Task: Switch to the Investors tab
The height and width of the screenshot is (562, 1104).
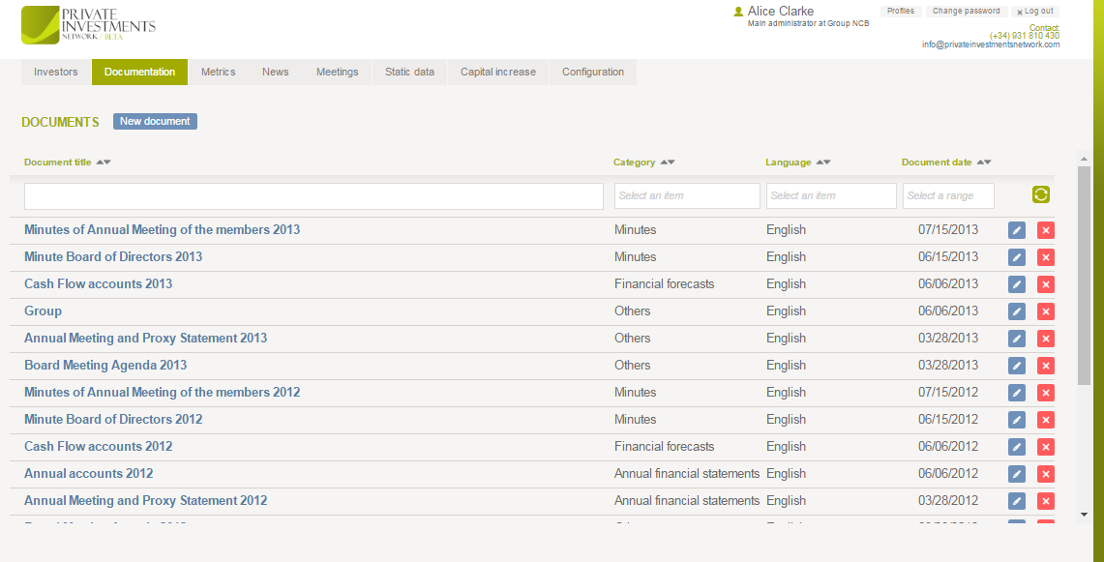Action: pyautogui.click(x=56, y=73)
